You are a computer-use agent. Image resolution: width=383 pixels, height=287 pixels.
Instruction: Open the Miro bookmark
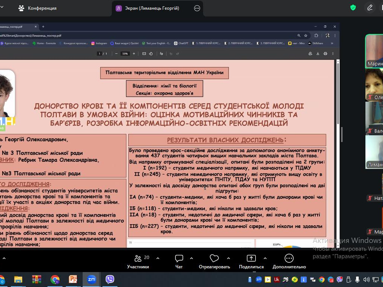coord(296,43)
